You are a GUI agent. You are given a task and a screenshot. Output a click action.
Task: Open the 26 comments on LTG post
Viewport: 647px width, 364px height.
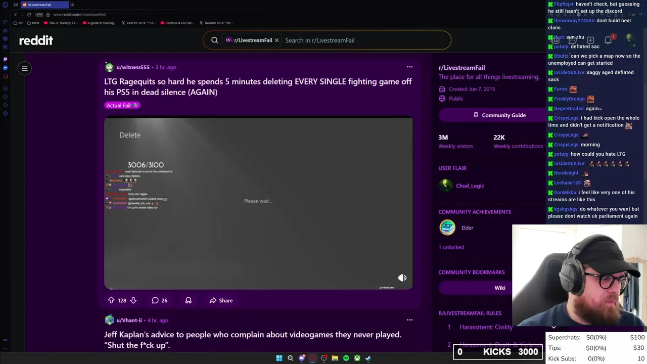tap(159, 300)
